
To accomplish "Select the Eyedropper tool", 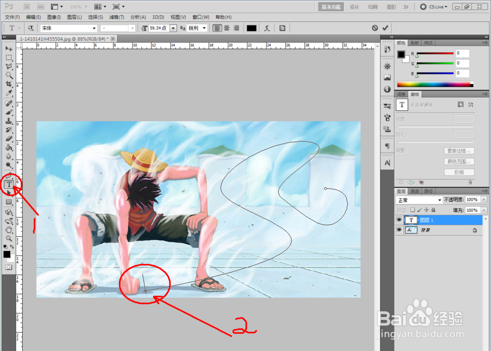I will tap(9, 93).
